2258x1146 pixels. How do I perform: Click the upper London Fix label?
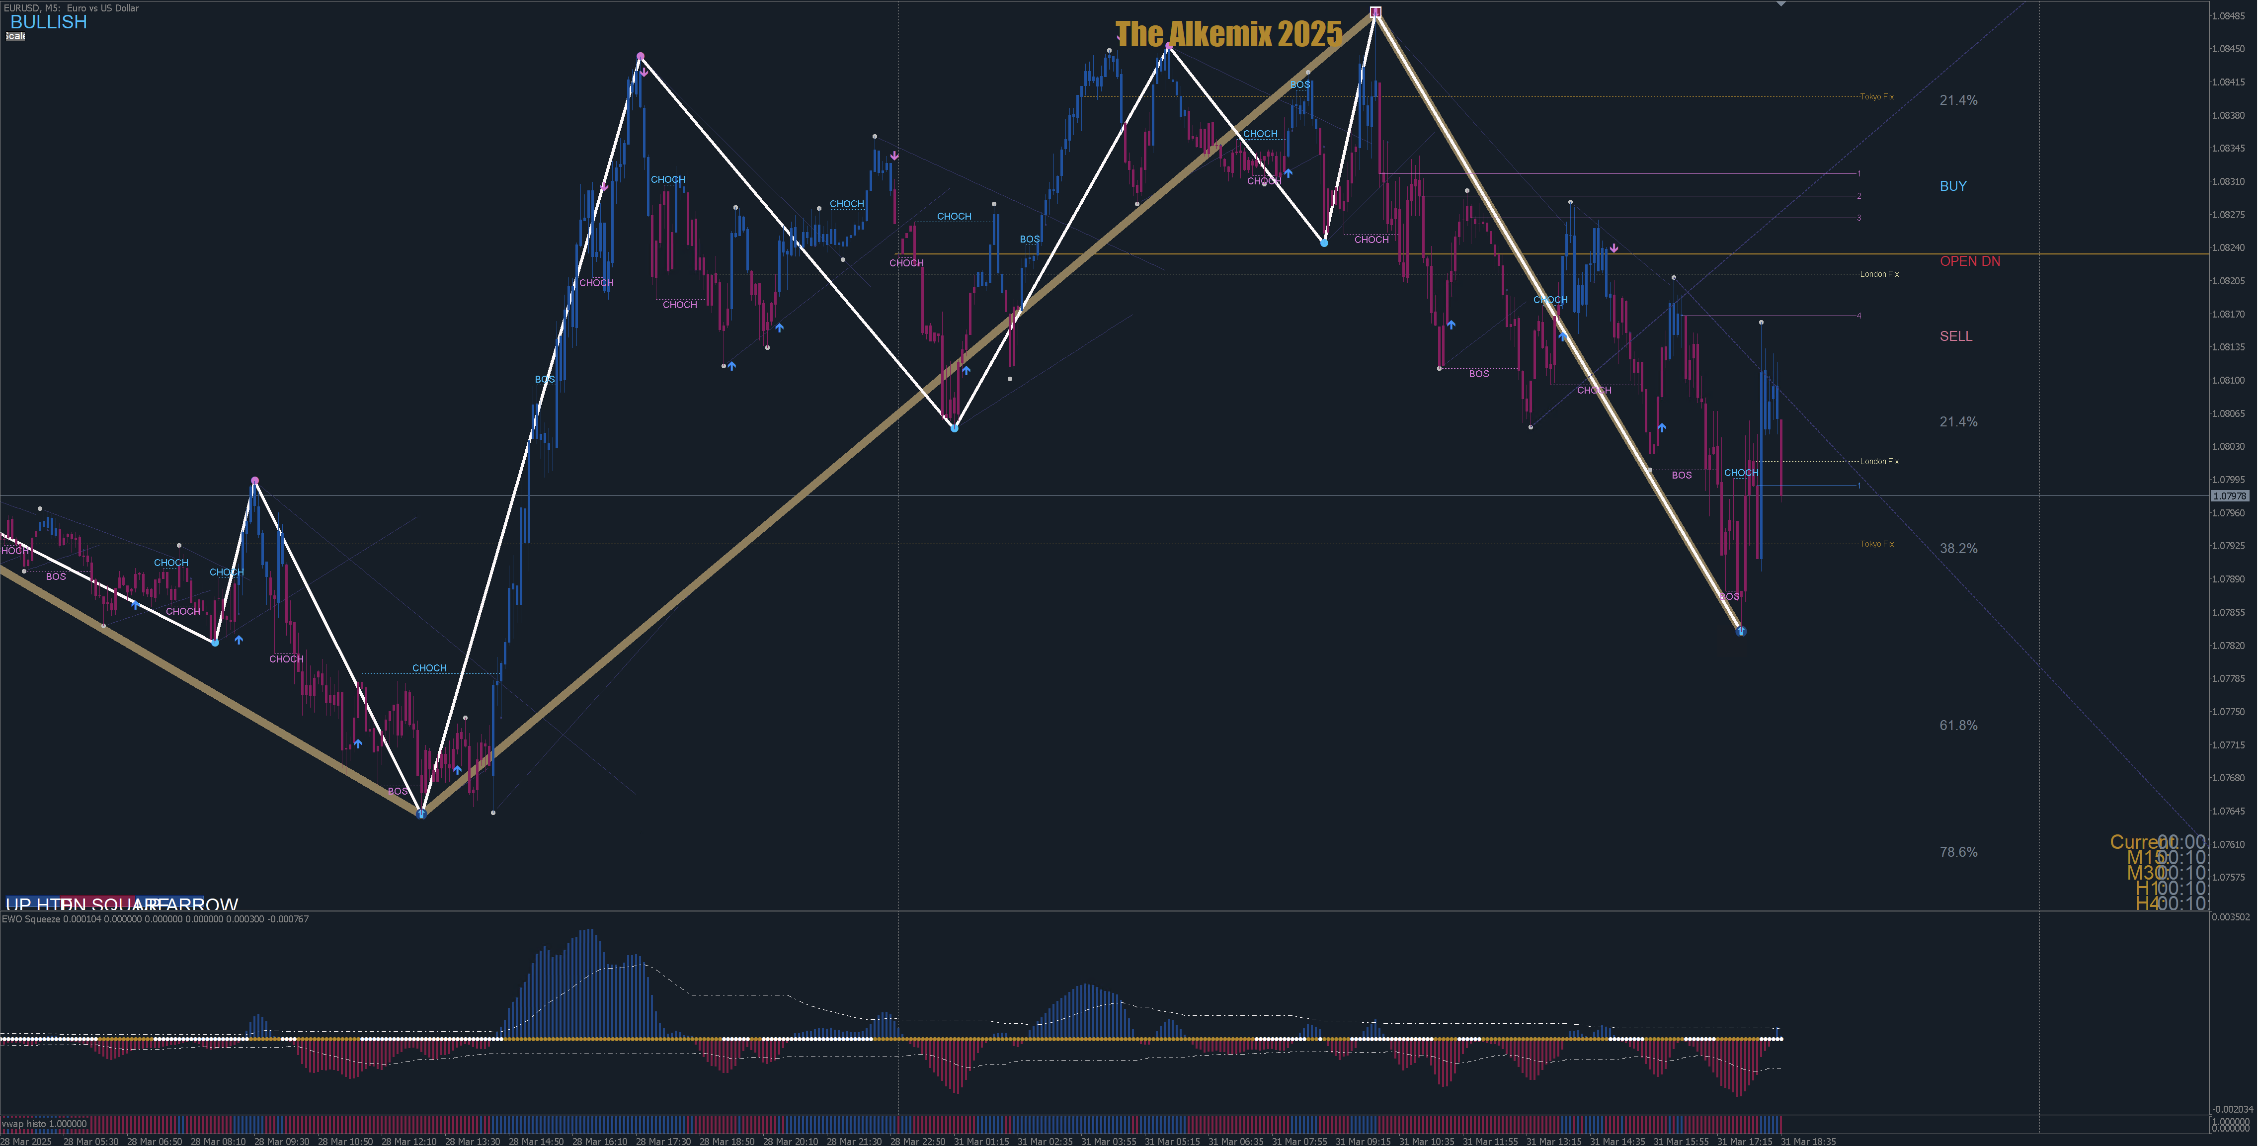pos(1879,273)
